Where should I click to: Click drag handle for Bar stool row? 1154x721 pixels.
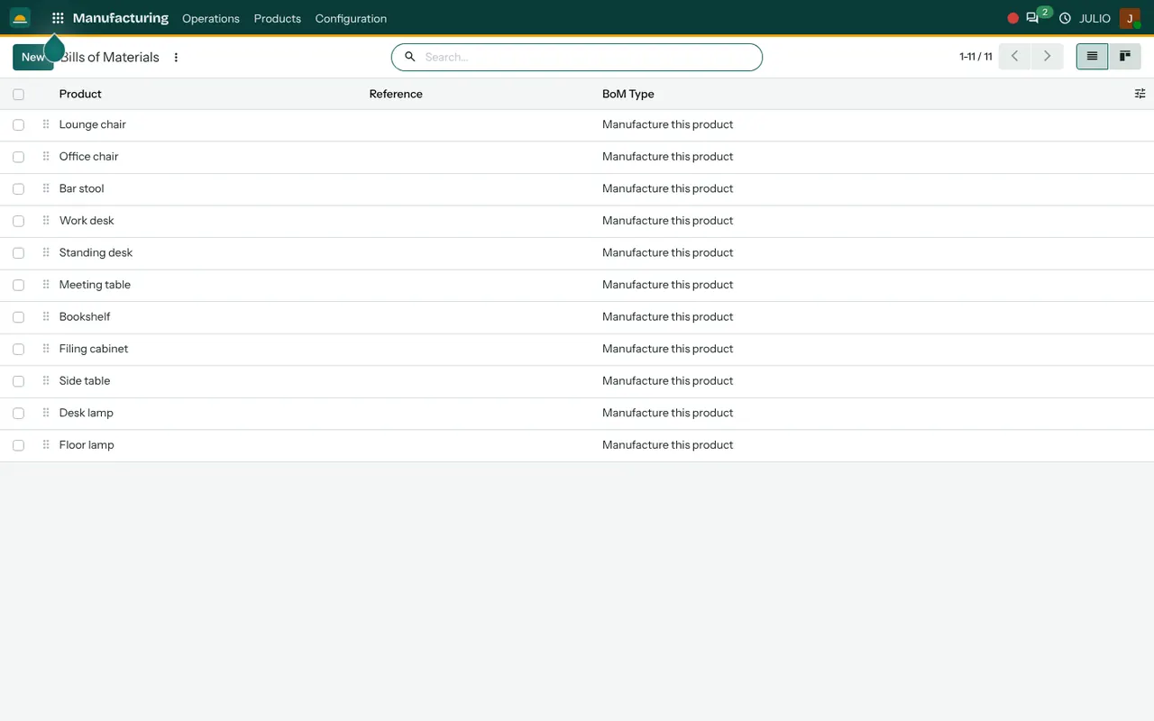[46, 188]
